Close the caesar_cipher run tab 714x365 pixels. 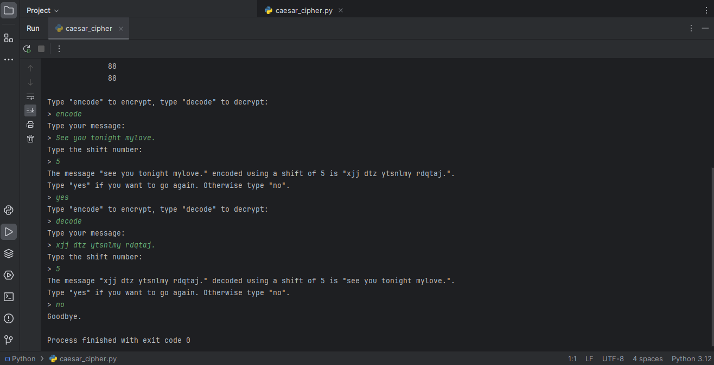(121, 29)
